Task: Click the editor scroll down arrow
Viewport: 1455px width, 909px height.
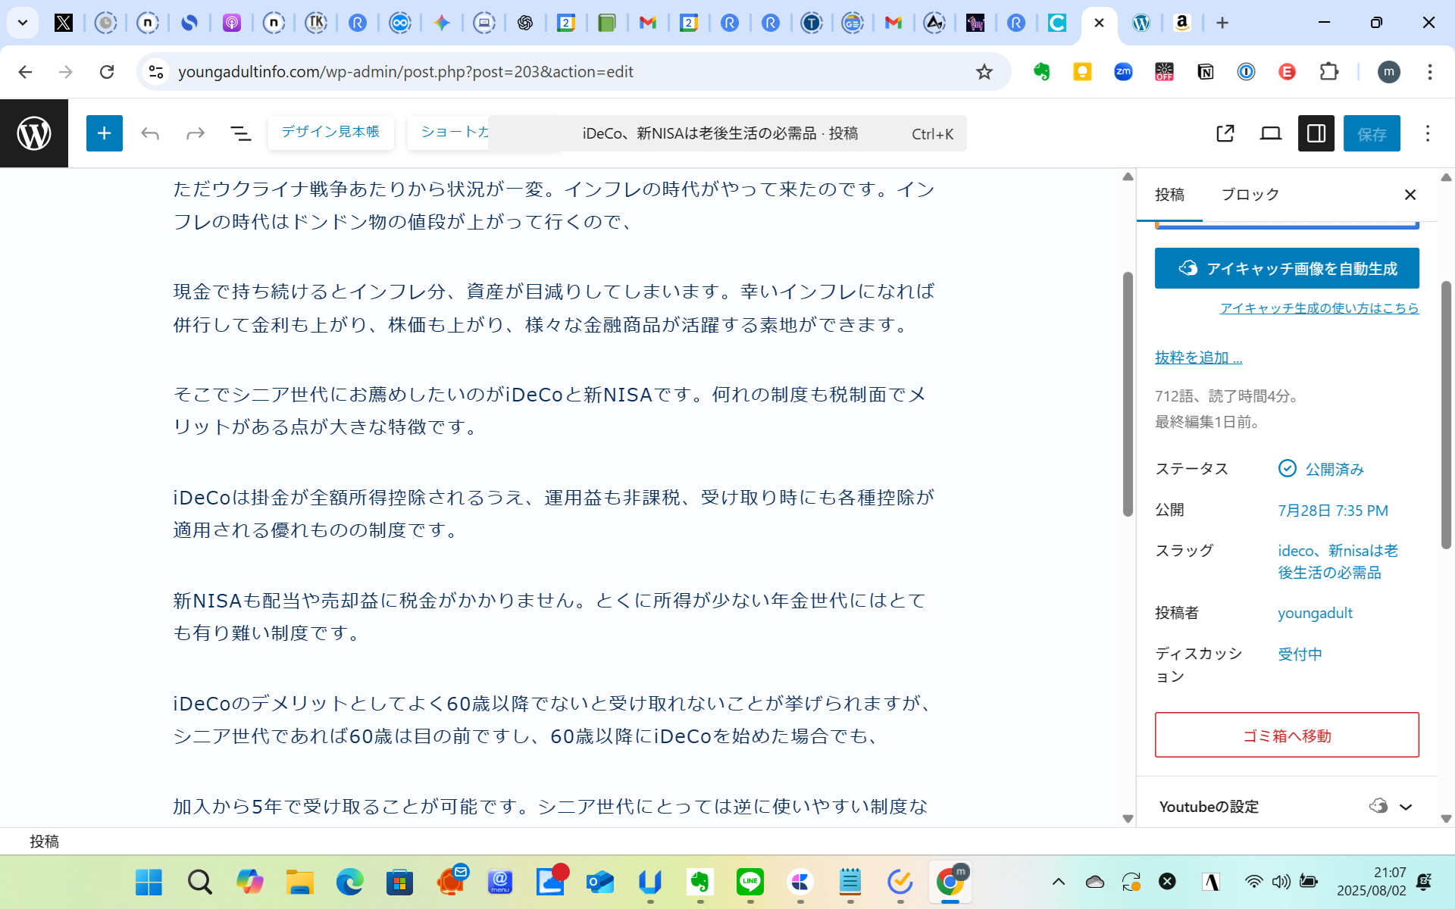Action: [x=1128, y=818]
